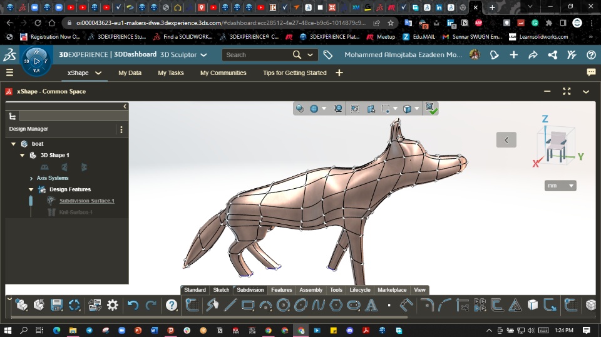
Task: Select the Trim sketch tool with scissors
Action: point(463,305)
